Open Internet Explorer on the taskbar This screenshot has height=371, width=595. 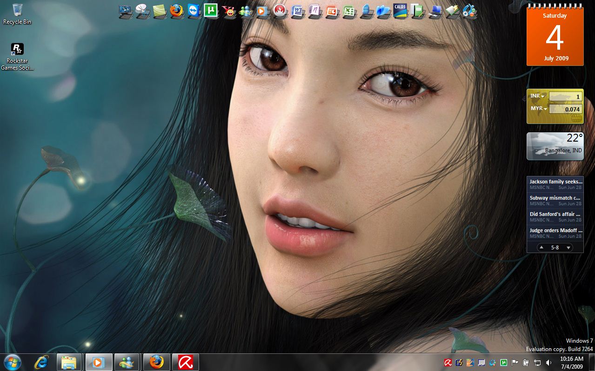(x=41, y=362)
